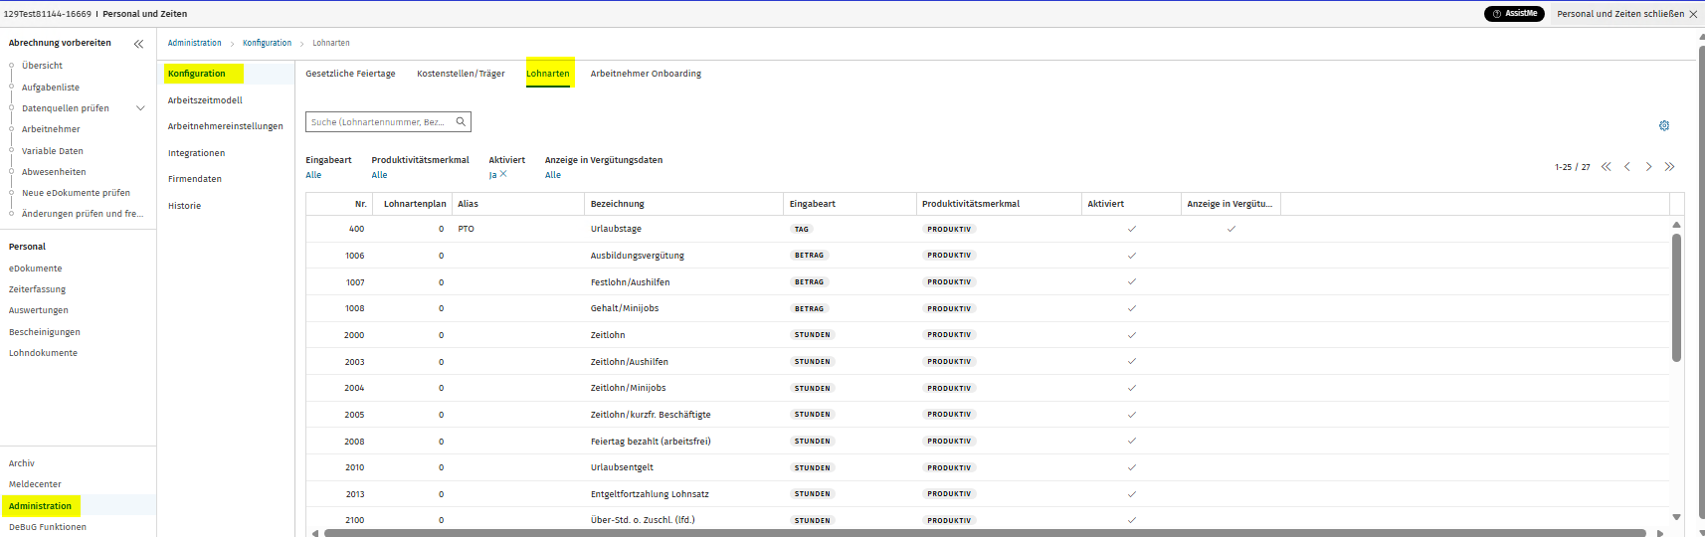Image resolution: width=1705 pixels, height=537 pixels.
Task: Toggle Aktiviert checkmark for Ausbildungsvergütung
Action: (1132, 256)
